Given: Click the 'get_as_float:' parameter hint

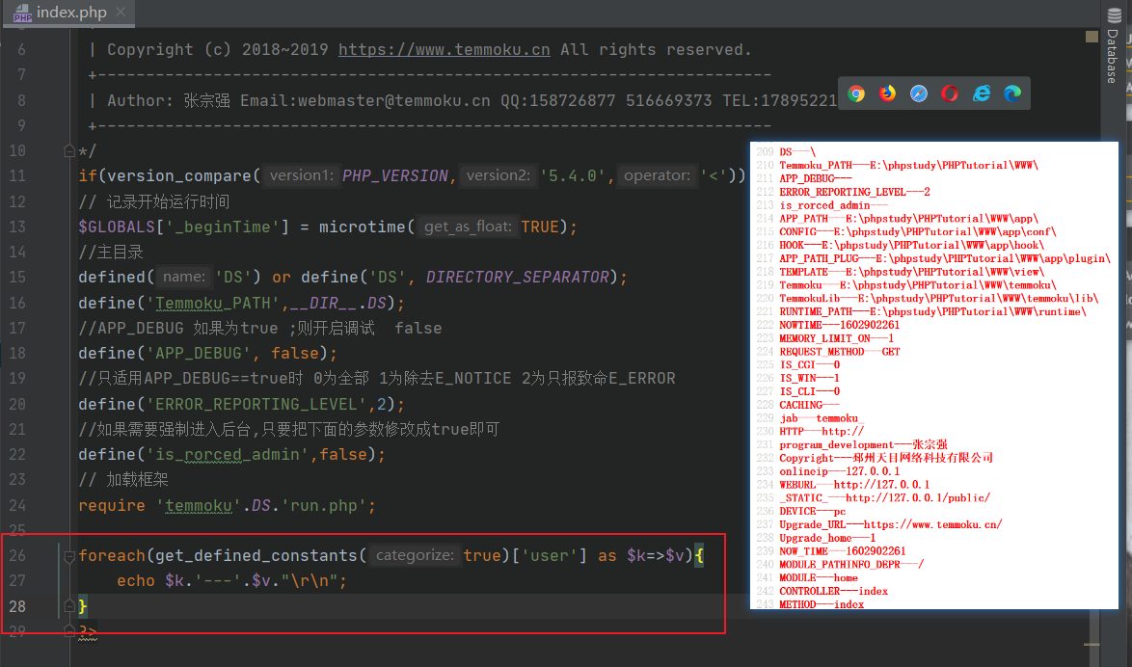Looking at the screenshot, I should [468, 227].
